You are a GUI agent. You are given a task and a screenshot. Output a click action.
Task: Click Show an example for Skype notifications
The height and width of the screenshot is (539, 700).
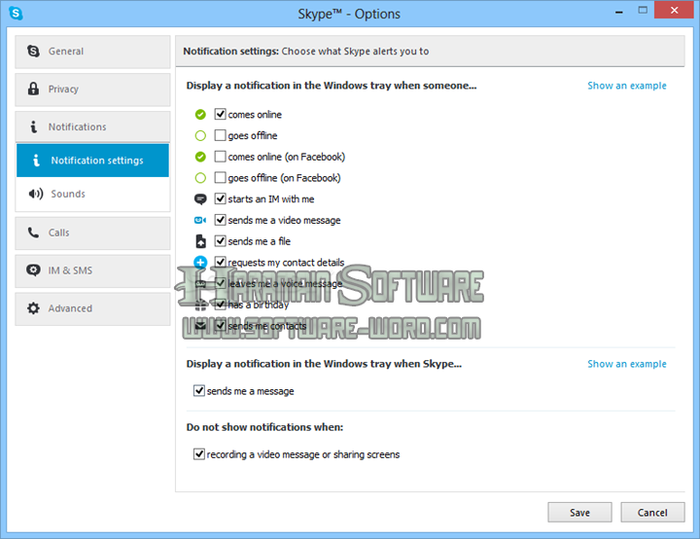627,364
